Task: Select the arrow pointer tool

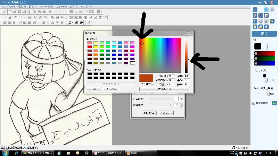Action: coord(255,21)
